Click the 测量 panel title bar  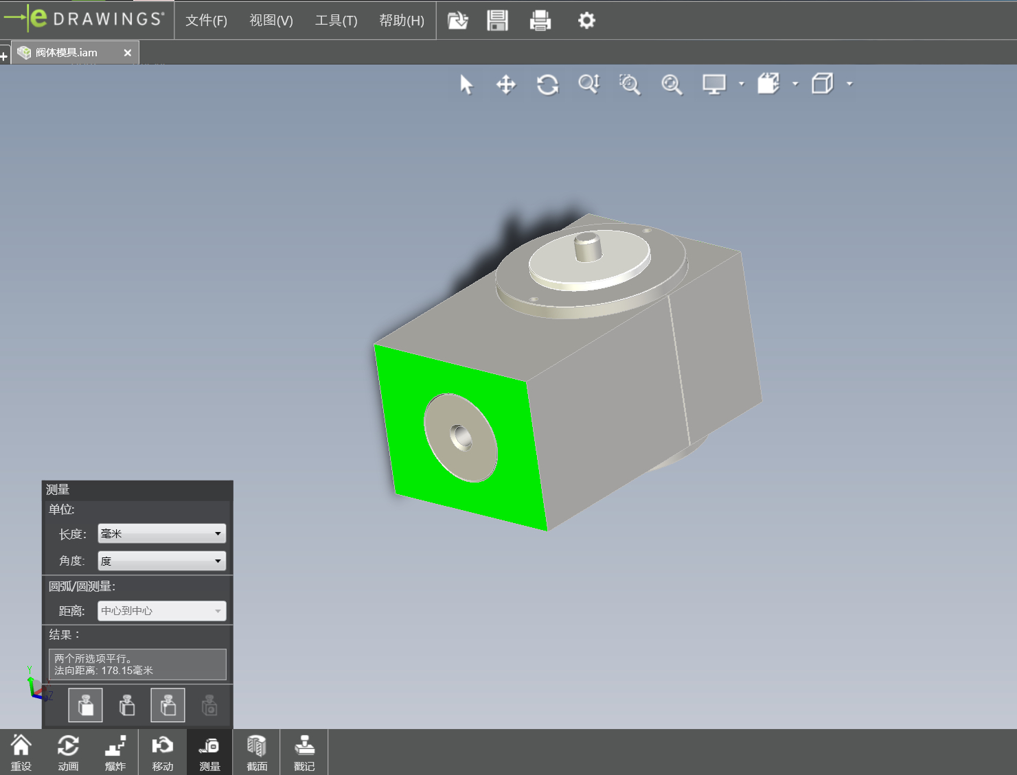point(137,489)
